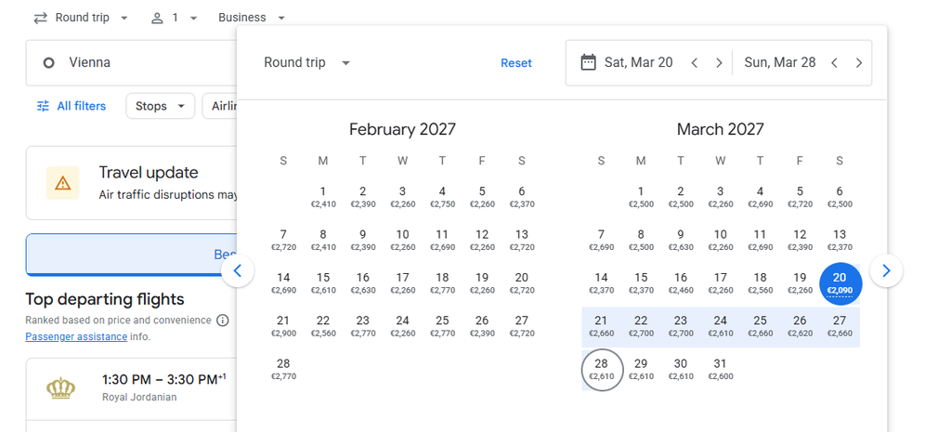Screen dimensions: 951x432
Task: Select March 3 in the calendar
Action: 721,197
